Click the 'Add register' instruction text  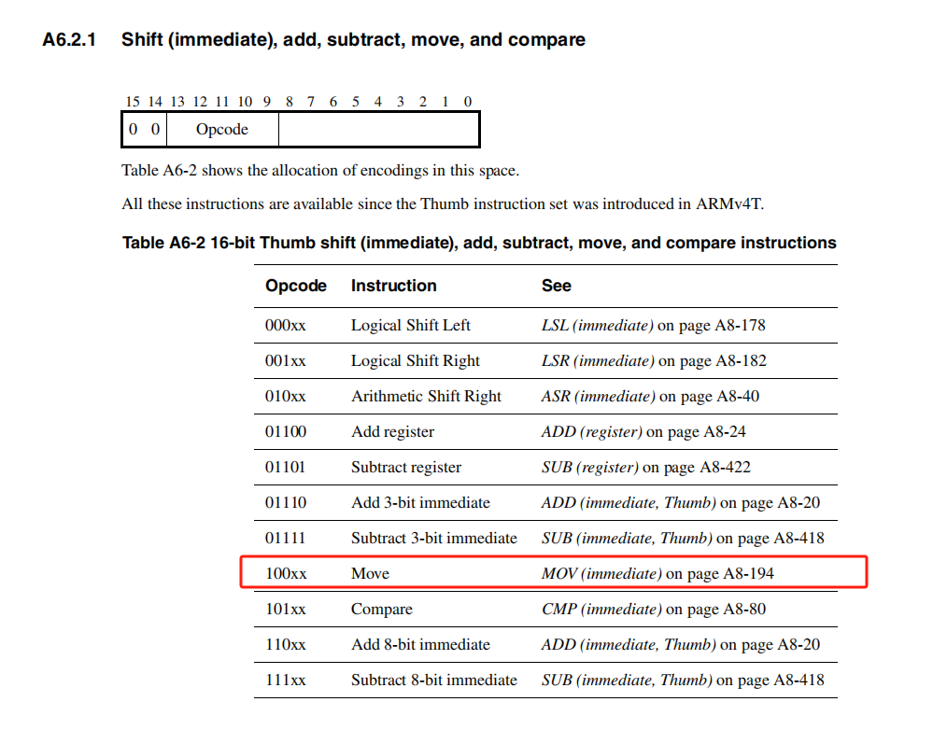pyautogui.click(x=392, y=432)
